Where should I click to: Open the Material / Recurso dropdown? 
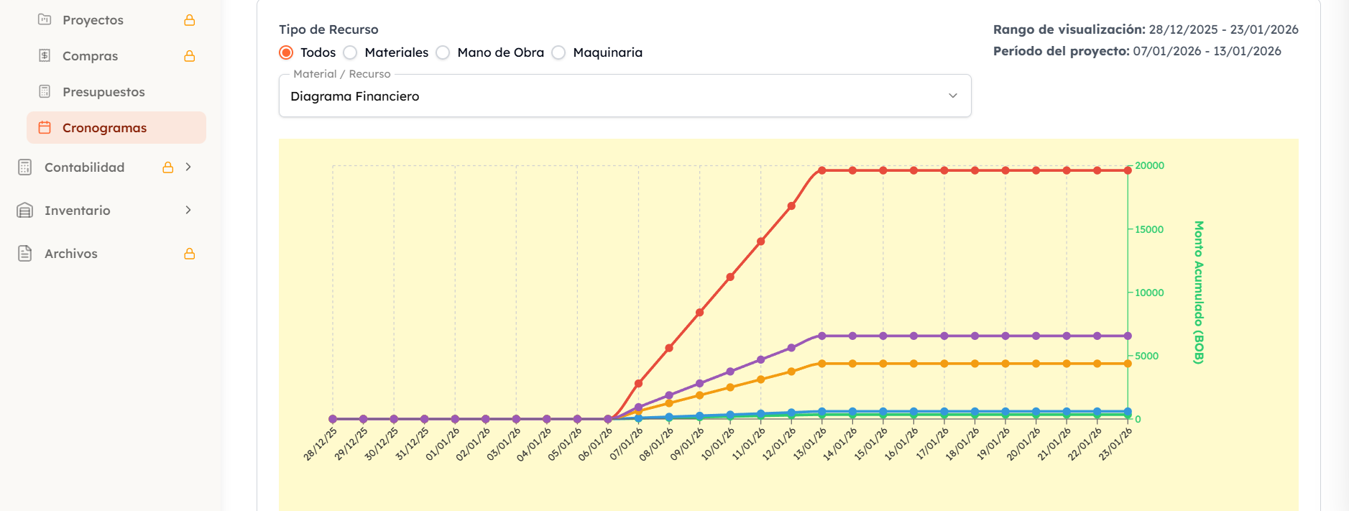click(x=625, y=96)
